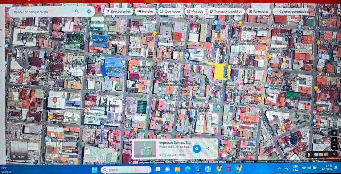Click the search magnifier icon in Google Maps
Image resolution: width=341 pixels, height=174 pixels.
pyautogui.click(x=77, y=12)
